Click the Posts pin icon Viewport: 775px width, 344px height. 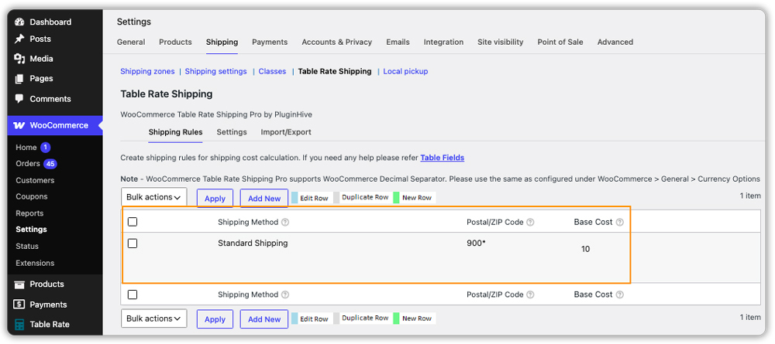pyautogui.click(x=19, y=39)
